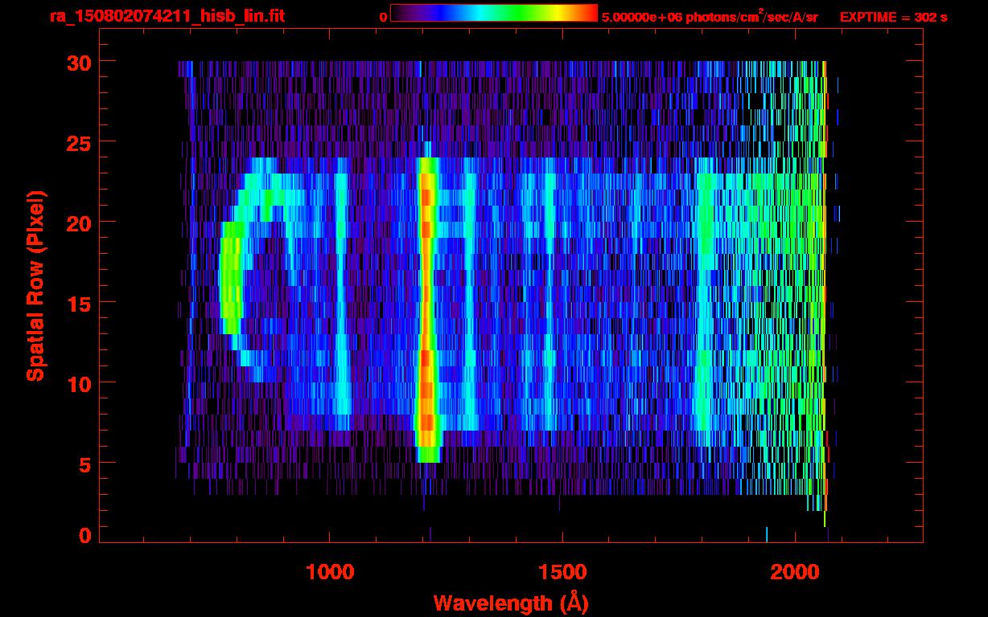Click the green curved feature near 800 Å
Image resolution: width=988 pixels, height=617 pixels.
(x=231, y=277)
